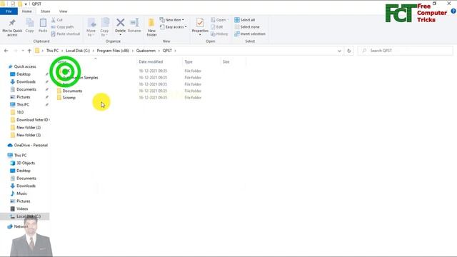The width and height of the screenshot is (457, 257).
Task: Open New folder (2) in sidebar
Action: [x=29, y=127]
